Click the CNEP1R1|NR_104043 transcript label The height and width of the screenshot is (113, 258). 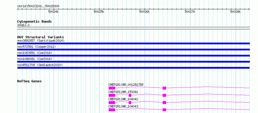(123, 106)
